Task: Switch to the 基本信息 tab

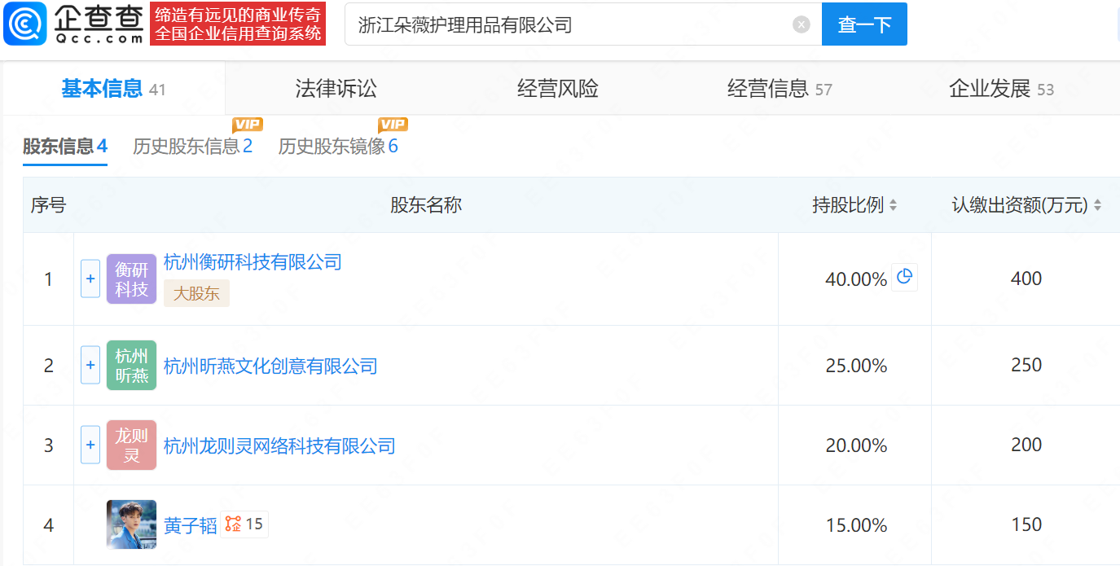Action: pos(113,88)
